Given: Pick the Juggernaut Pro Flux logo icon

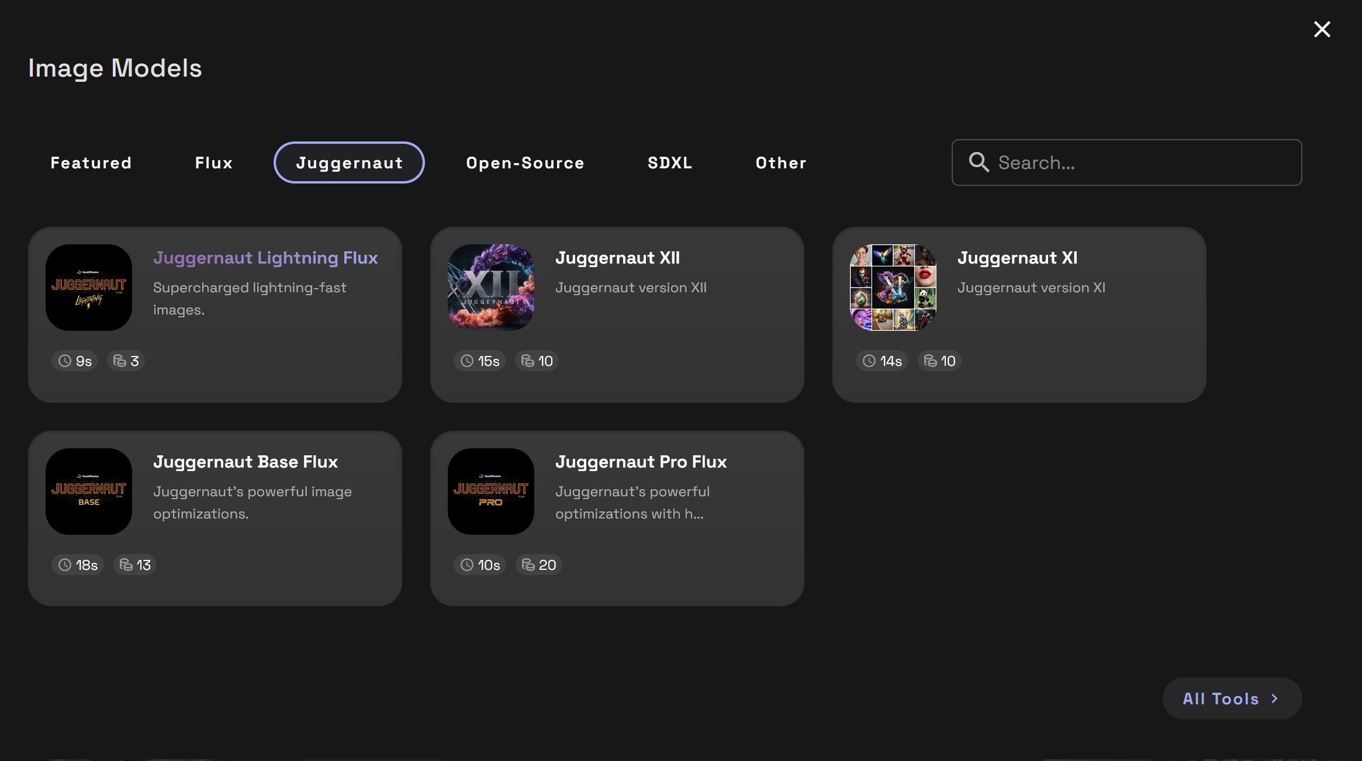Looking at the screenshot, I should coord(491,492).
